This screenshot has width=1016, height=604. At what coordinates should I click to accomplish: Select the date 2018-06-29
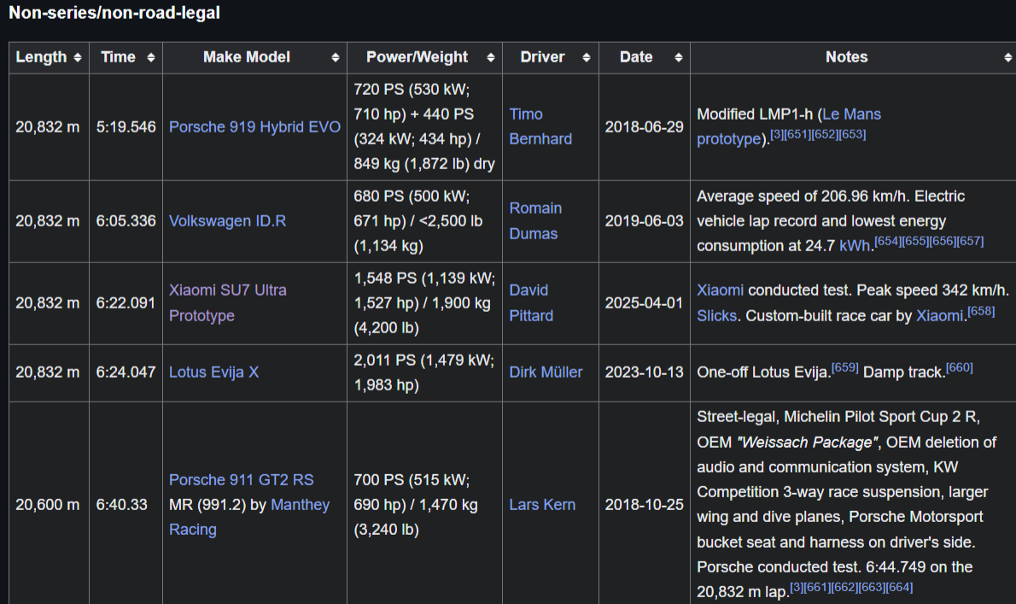pyautogui.click(x=644, y=127)
